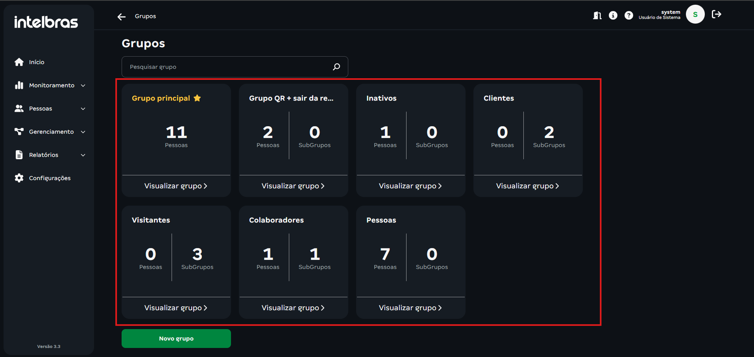Click the intelbras logo
754x357 pixels.
pos(46,22)
